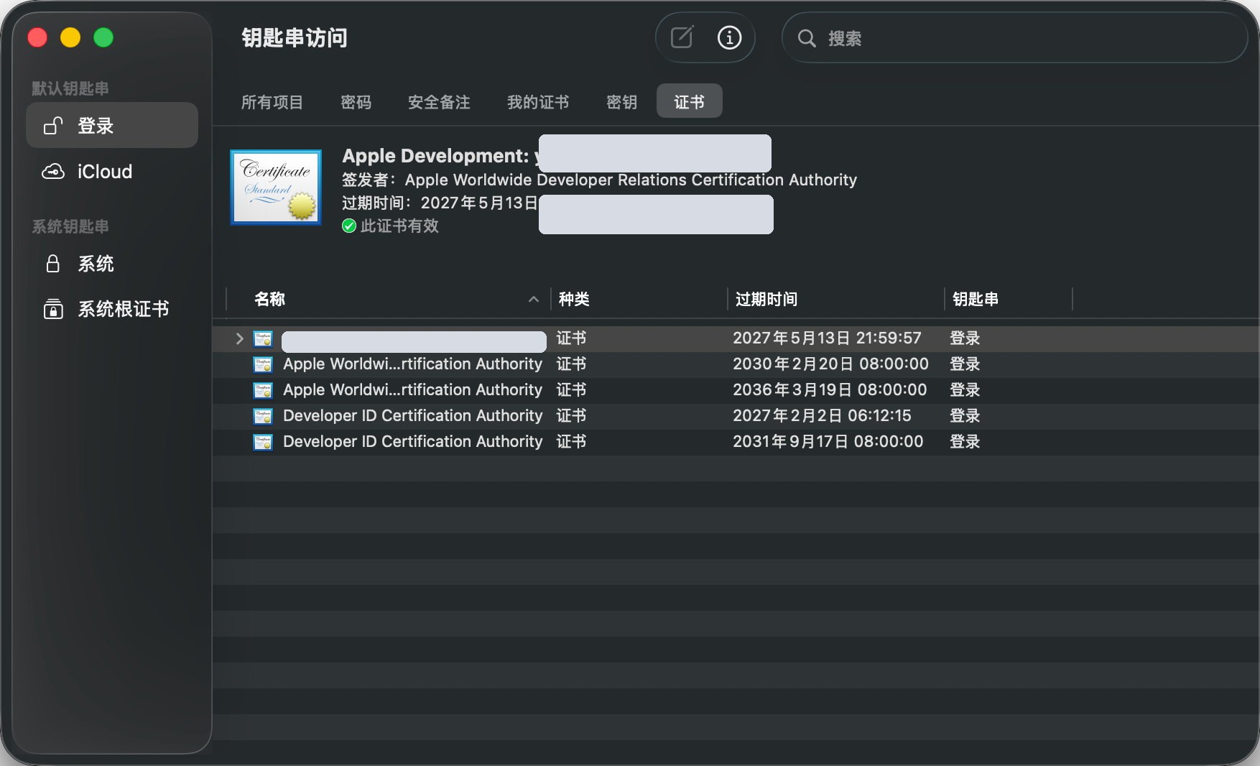This screenshot has width=1260, height=766.
Task: Switch to the 密钥 tab
Action: [x=622, y=102]
